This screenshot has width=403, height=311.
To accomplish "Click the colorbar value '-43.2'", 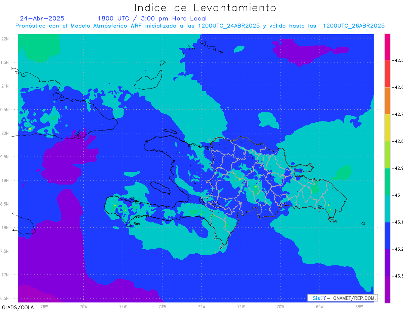I will 398,249.
